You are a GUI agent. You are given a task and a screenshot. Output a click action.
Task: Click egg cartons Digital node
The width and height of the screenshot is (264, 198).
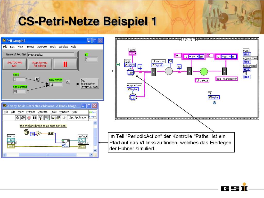(x=133, y=89)
